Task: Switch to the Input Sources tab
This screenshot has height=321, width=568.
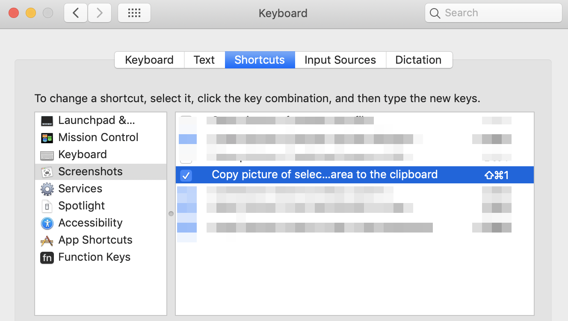Action: pos(340,60)
